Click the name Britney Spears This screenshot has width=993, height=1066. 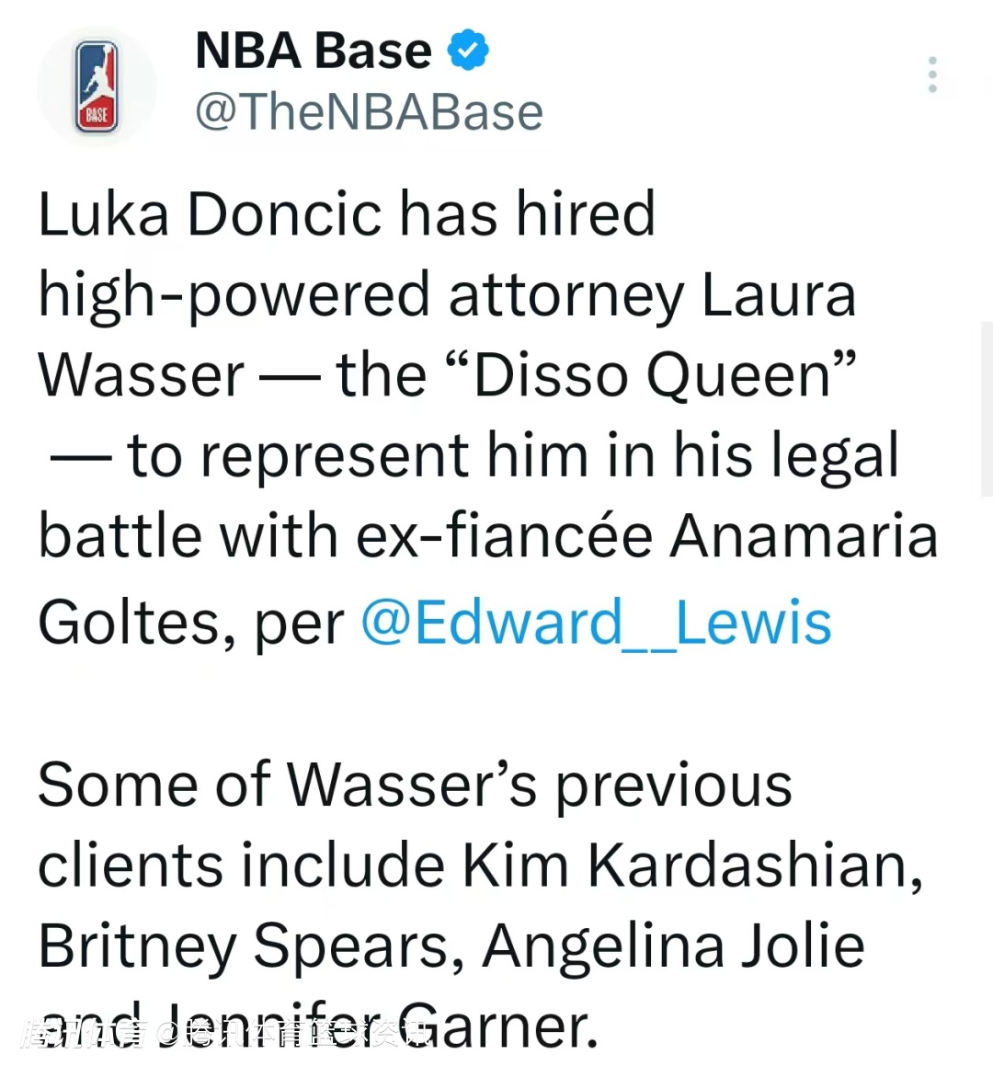[x=250, y=946]
